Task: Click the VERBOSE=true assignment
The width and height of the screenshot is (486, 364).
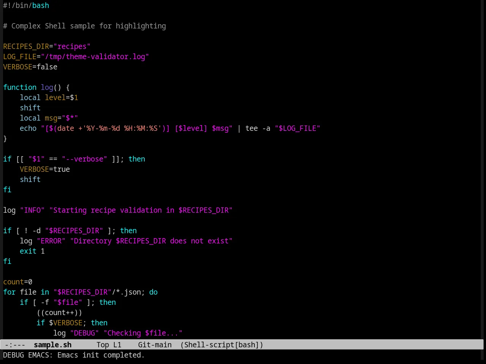Action: tap(45, 169)
